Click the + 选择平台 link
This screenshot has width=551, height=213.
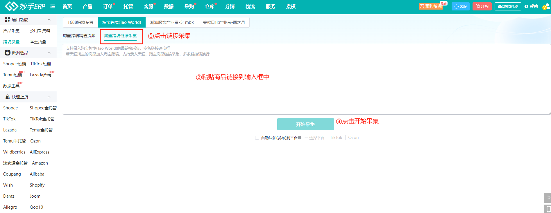(314, 138)
